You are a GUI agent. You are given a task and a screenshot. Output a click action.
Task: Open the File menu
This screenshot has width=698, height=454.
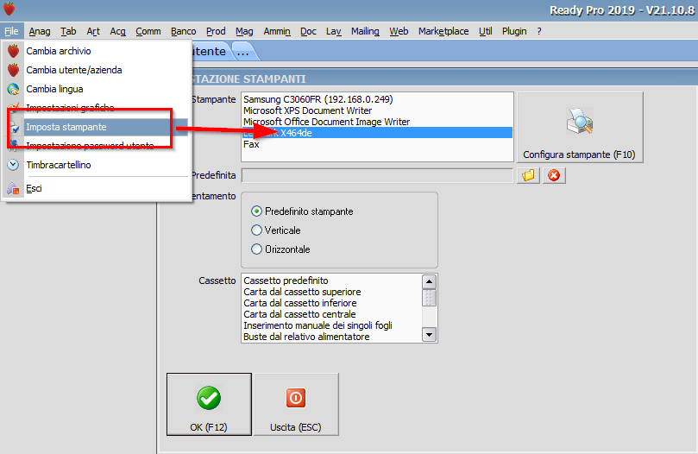(11, 31)
